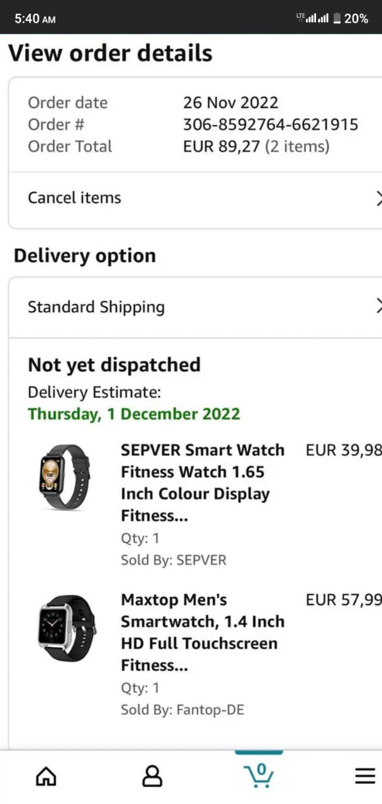Select the Standard Shipping delivery option
This screenshot has width=382, height=804.
[x=96, y=307]
